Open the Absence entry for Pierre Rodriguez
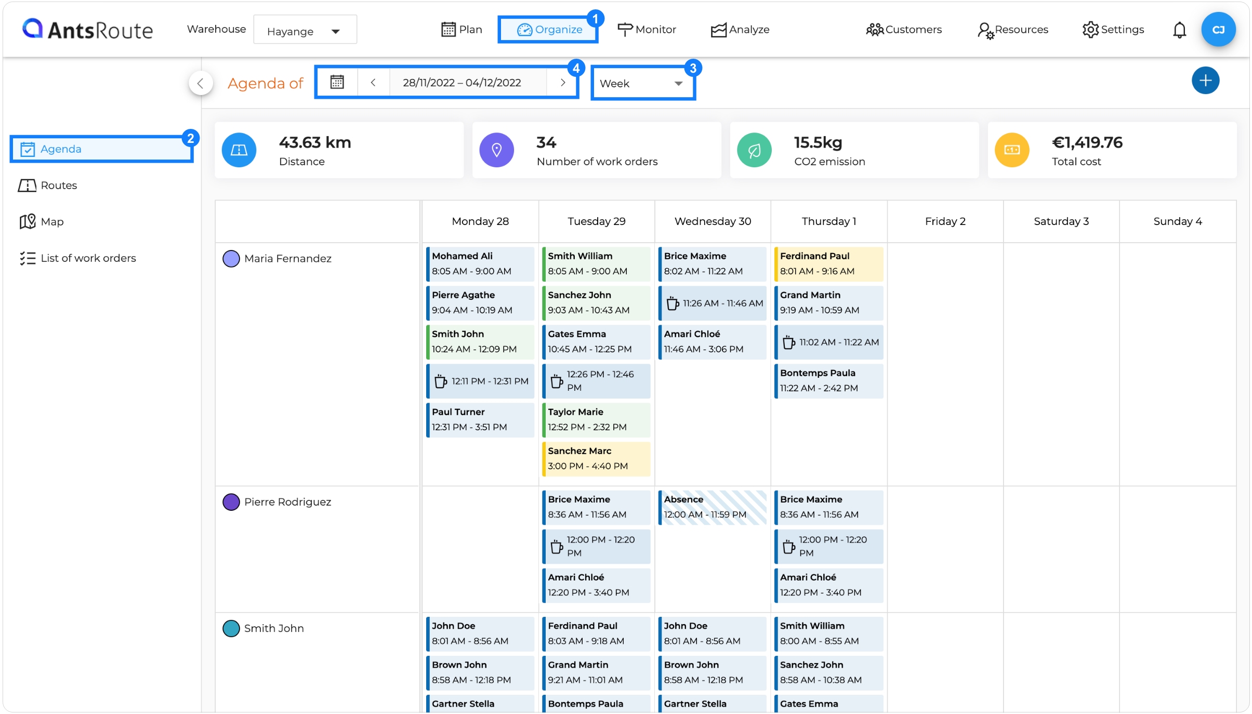This screenshot has width=1252, height=714. [712, 507]
